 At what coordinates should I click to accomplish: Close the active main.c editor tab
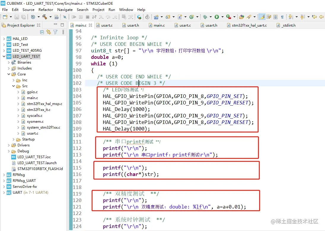pyautogui.click(x=90, y=25)
